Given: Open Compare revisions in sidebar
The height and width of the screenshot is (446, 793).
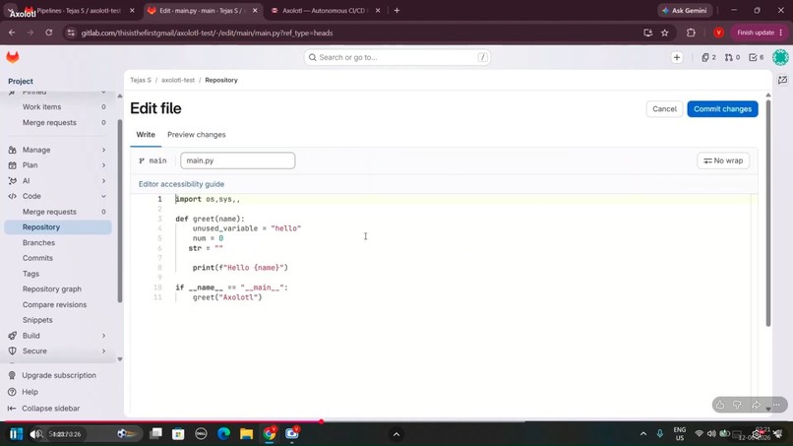Looking at the screenshot, I should pyautogui.click(x=55, y=305).
